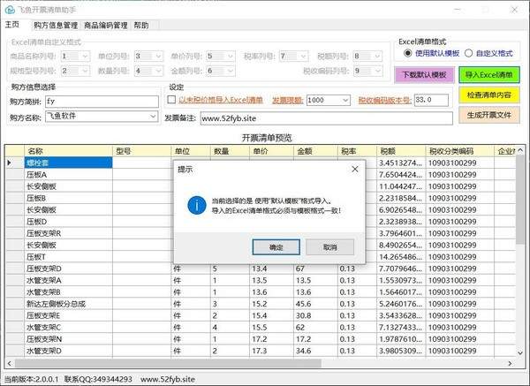Enable the 以未税价格导入Excel清单 checkbox
This screenshot has height=386, width=530.
(x=172, y=101)
